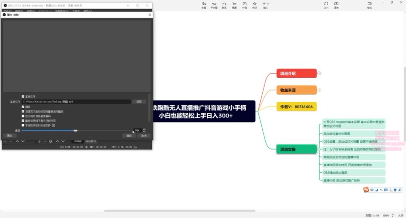Click the Sogou input method S logo

366,190
